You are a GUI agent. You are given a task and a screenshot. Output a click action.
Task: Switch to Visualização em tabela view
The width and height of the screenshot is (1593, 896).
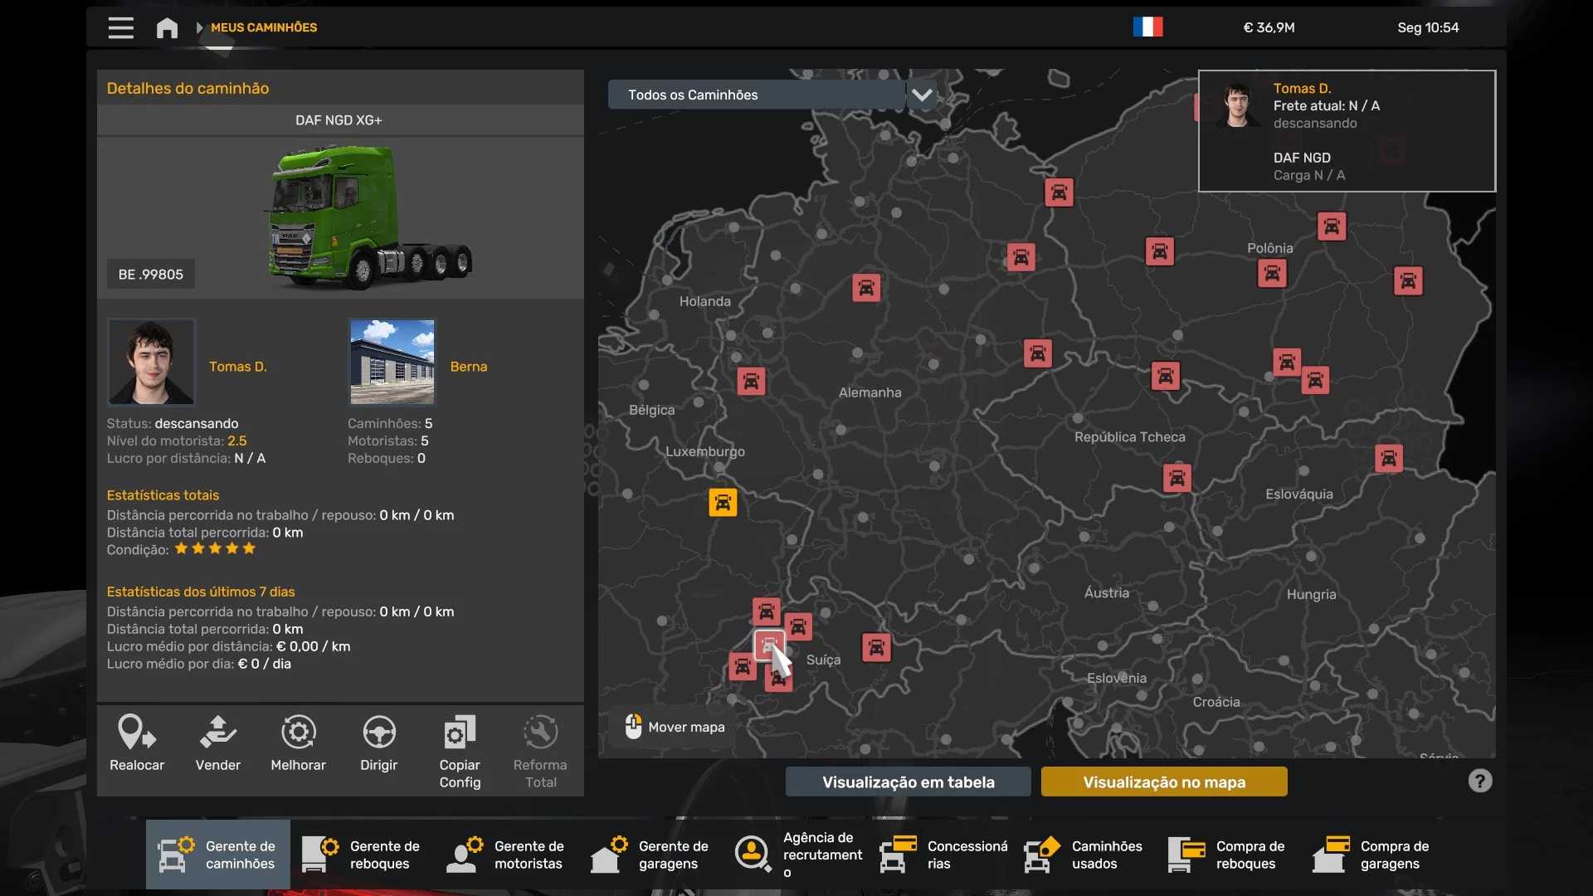pos(908,782)
